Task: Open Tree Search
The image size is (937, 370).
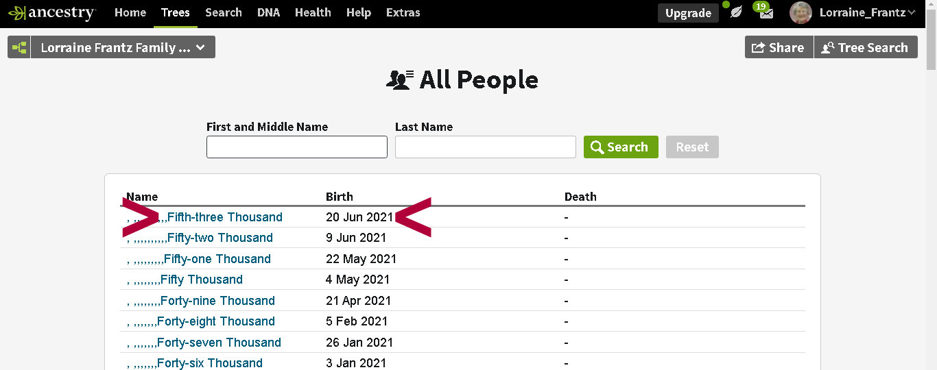Action: click(x=865, y=47)
